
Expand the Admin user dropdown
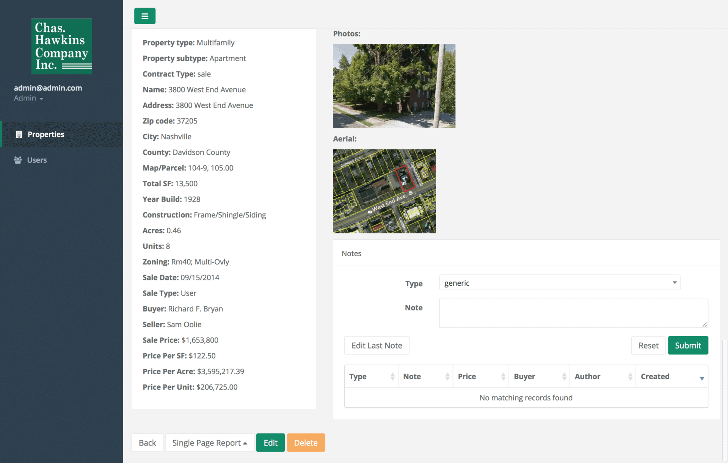(29, 98)
